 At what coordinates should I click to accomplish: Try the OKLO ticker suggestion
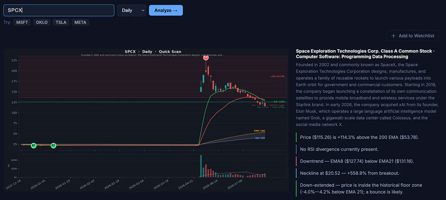[42, 22]
